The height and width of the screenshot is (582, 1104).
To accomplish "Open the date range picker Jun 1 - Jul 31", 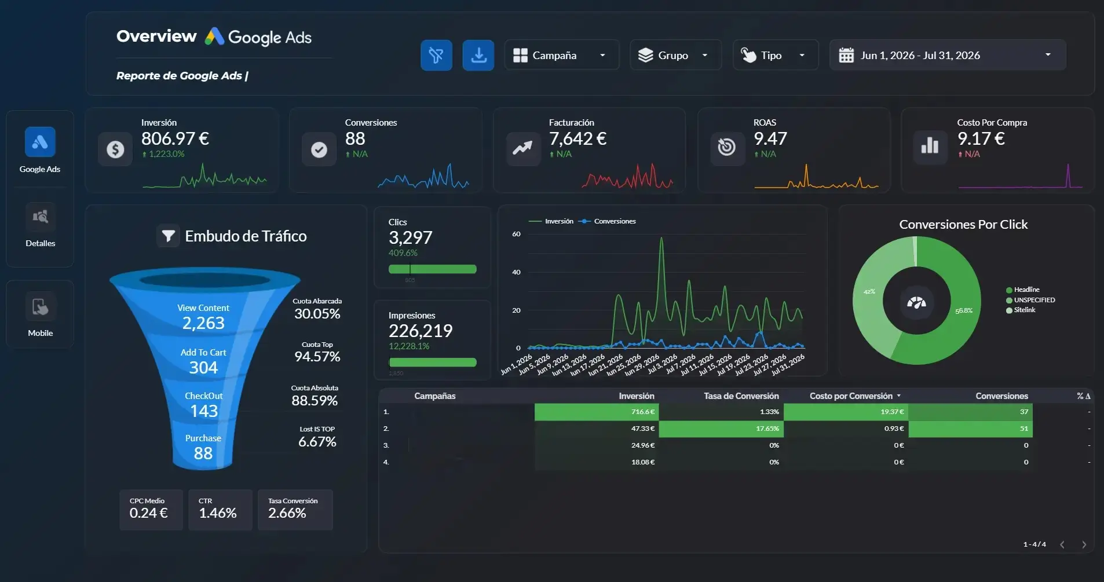I will point(948,55).
